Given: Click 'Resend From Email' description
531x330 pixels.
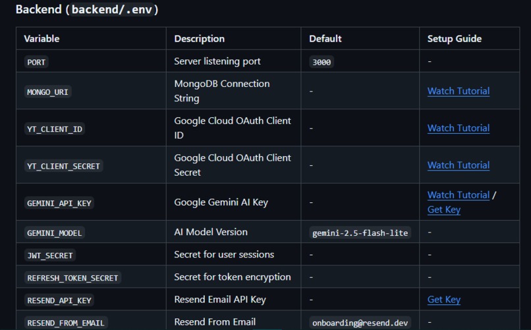Looking at the screenshot, I should coord(215,322).
